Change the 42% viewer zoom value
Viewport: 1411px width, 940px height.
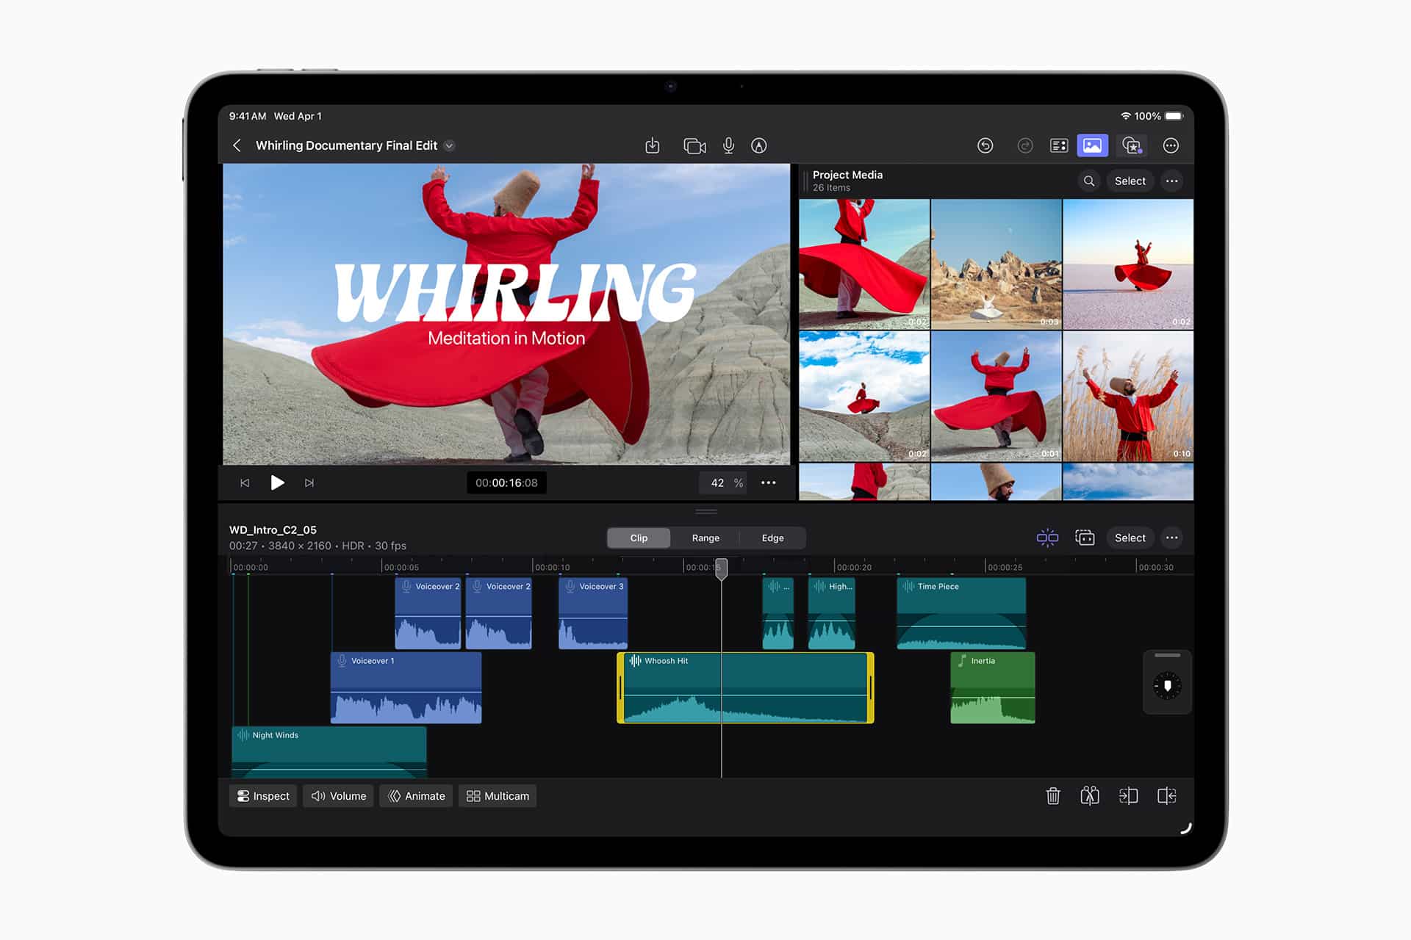point(723,482)
